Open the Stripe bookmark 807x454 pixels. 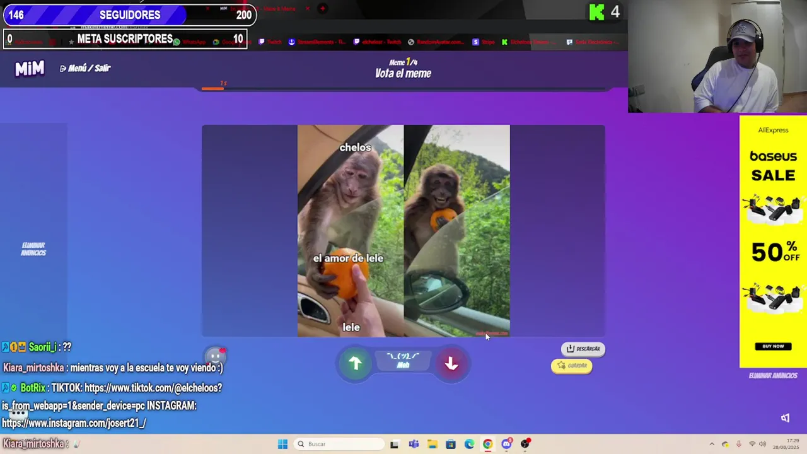point(484,42)
